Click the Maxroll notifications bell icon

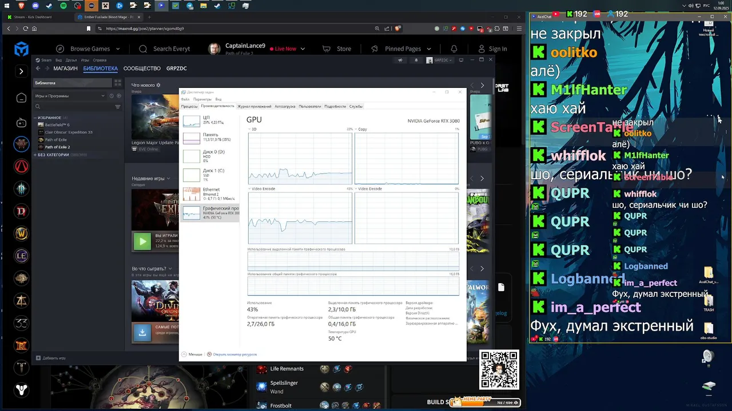[x=454, y=49]
